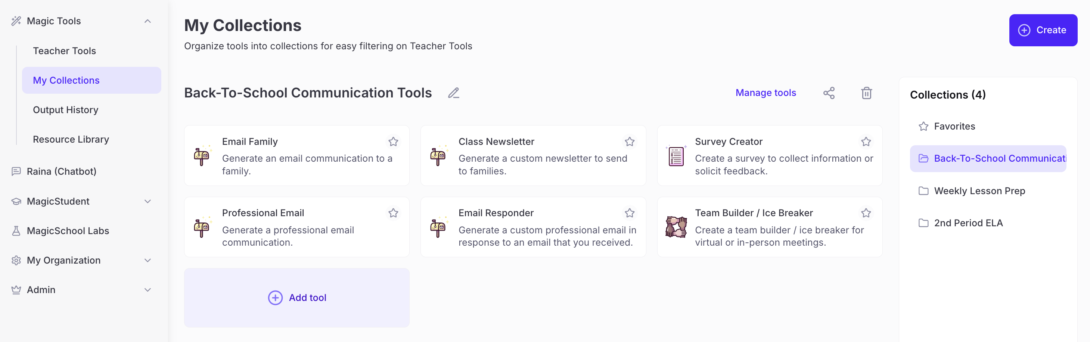Open the 2nd Period ELA collection
Screen dimensions: 1090x342
pos(988,223)
